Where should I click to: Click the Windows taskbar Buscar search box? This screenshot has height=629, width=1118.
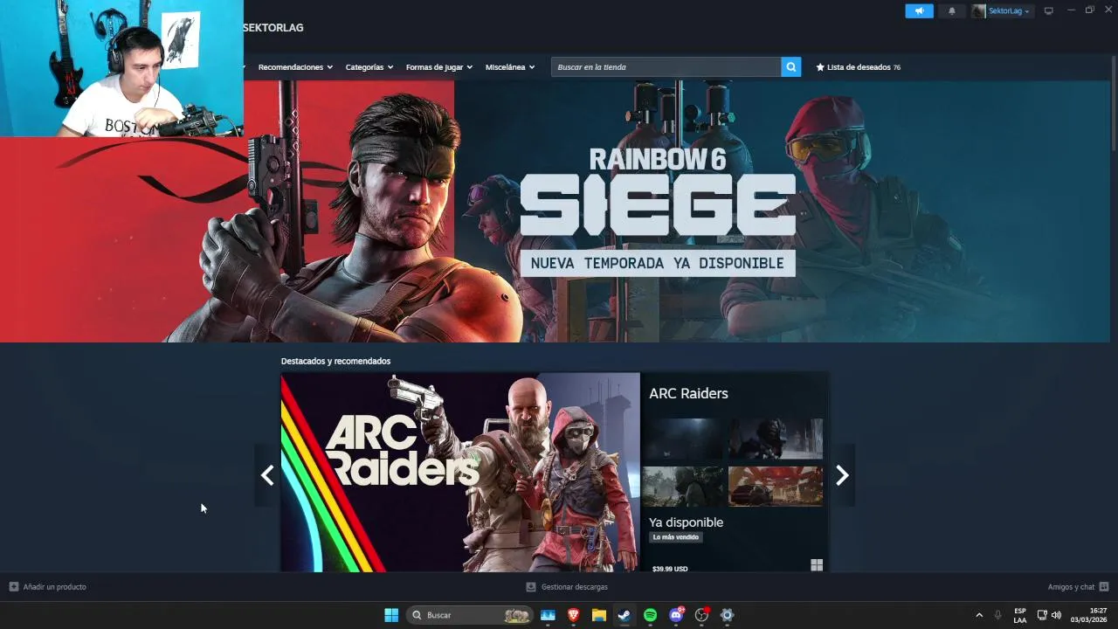(x=470, y=615)
